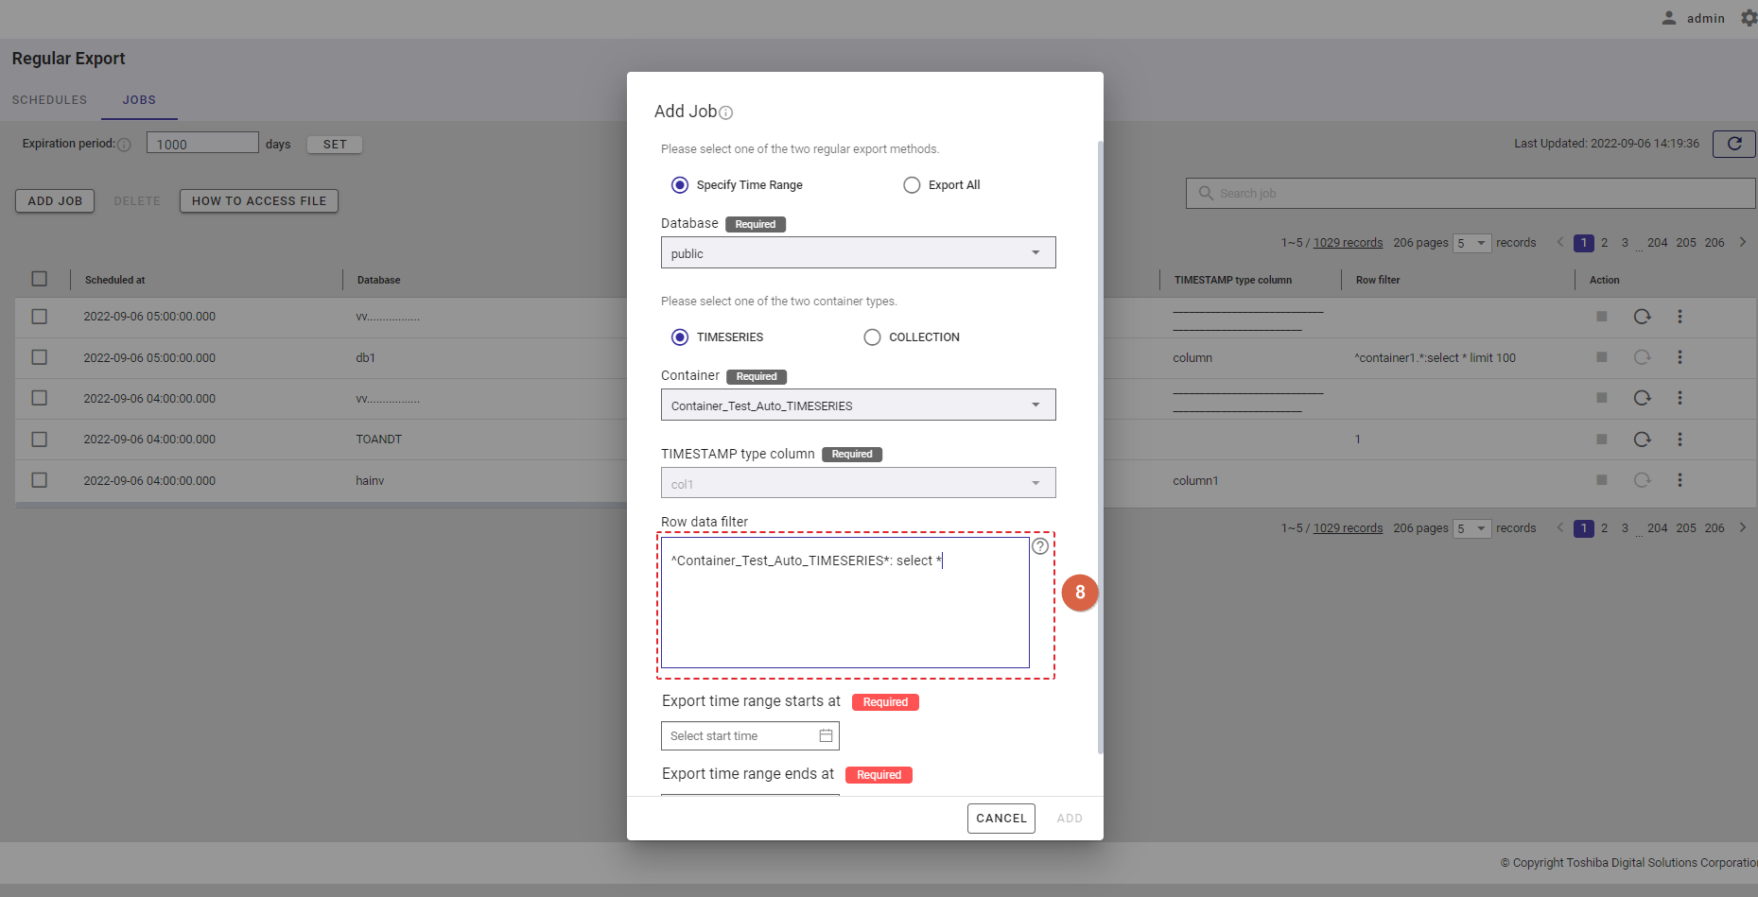The image size is (1758, 897).
Task: Click the Expiration period info icon
Action: coord(124,145)
